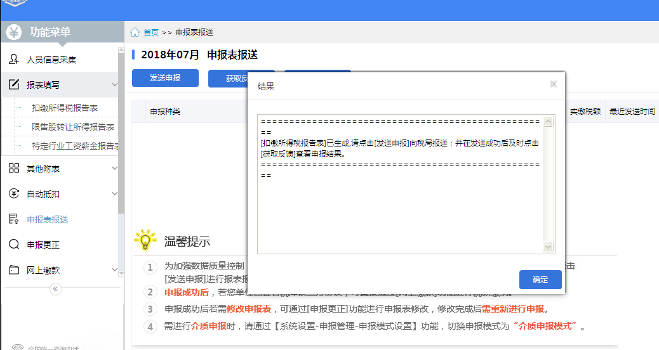Screen dimensions: 659x350
Task: Click the yen icon beside 功能菜单
Action: (14, 32)
